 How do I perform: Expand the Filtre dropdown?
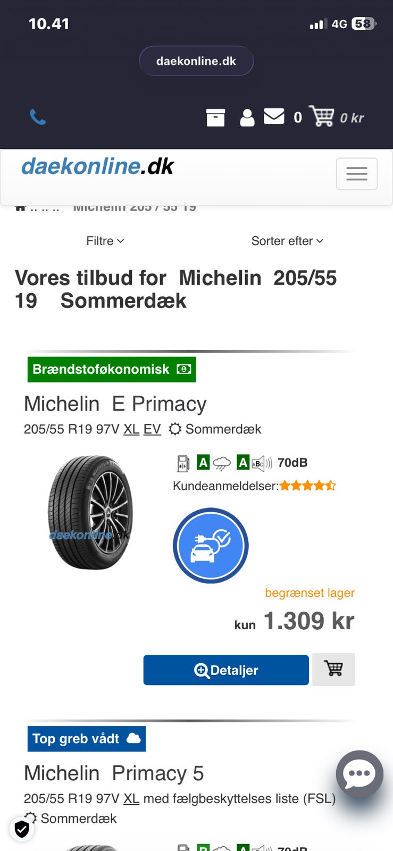point(105,241)
